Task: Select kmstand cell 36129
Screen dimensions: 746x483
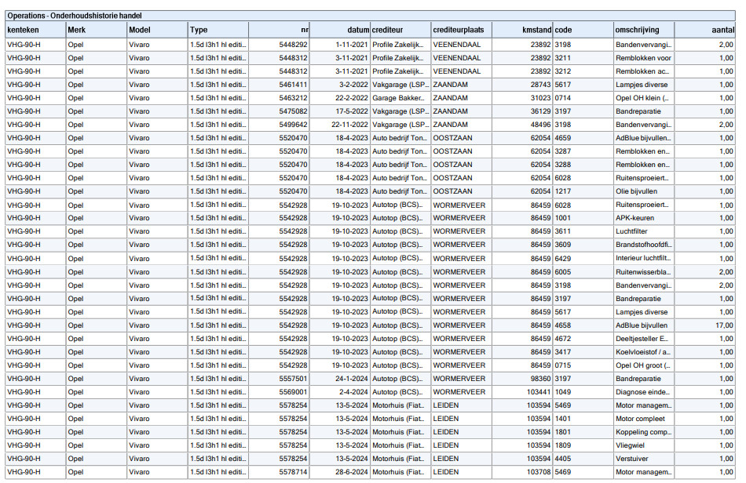Action: click(522, 111)
